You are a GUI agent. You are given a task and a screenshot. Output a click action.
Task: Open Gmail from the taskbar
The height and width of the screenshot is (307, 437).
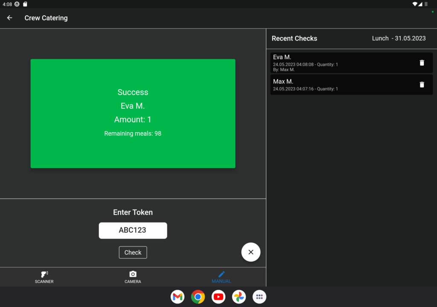coord(178,297)
